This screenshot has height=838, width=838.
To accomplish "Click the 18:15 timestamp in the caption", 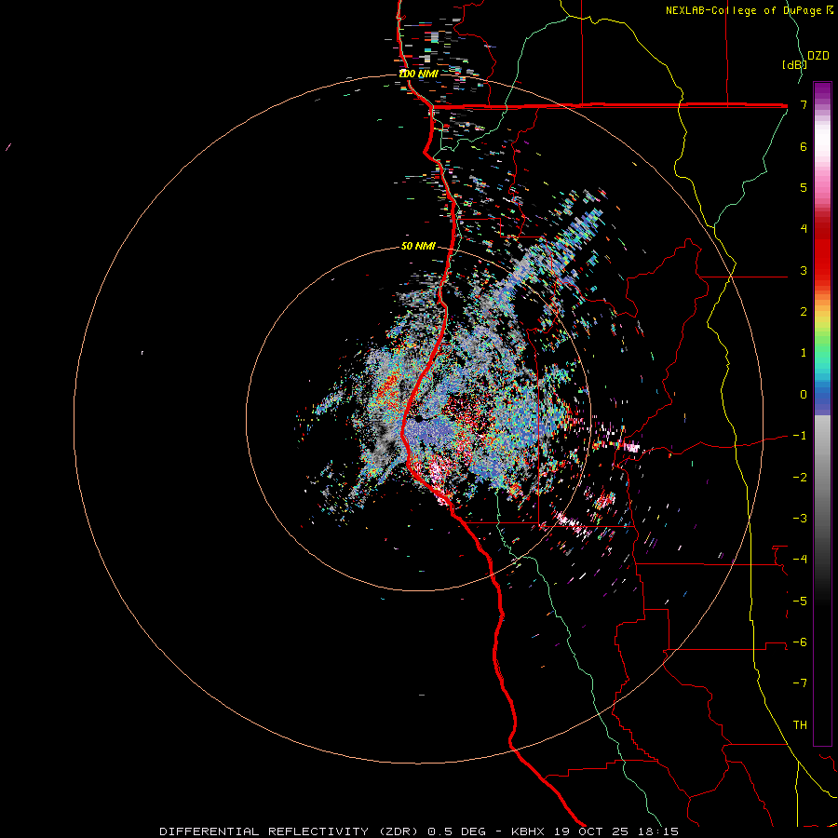I will coord(660,831).
